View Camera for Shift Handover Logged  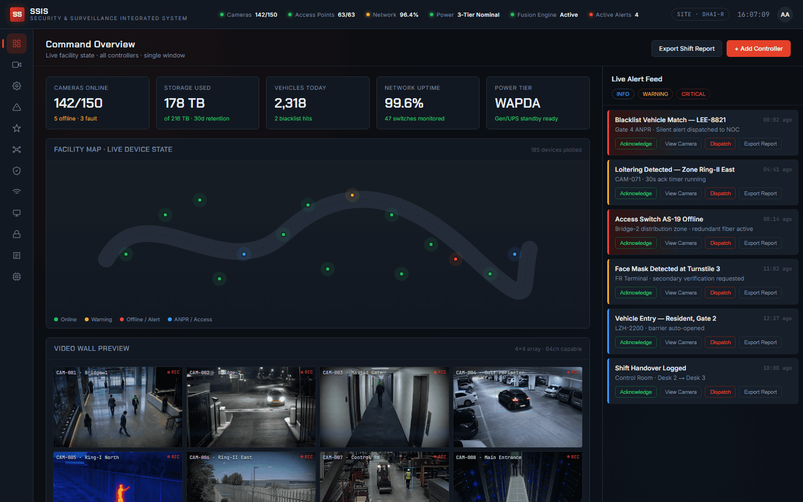[681, 392]
